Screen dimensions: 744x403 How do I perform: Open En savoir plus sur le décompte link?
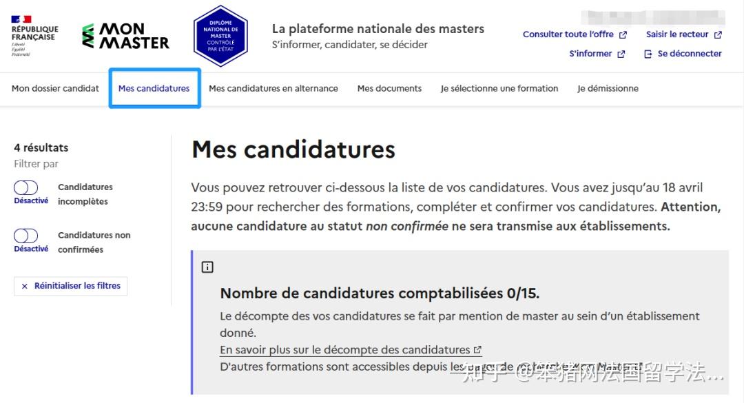[x=345, y=349]
